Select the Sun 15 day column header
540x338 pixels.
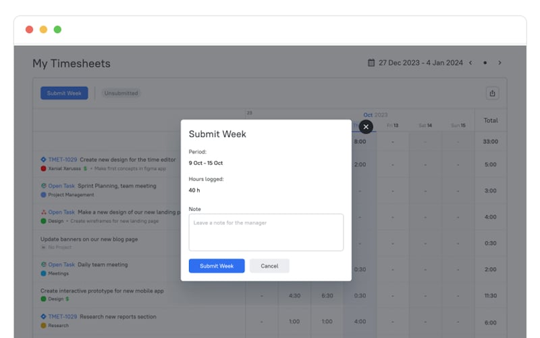click(x=458, y=125)
